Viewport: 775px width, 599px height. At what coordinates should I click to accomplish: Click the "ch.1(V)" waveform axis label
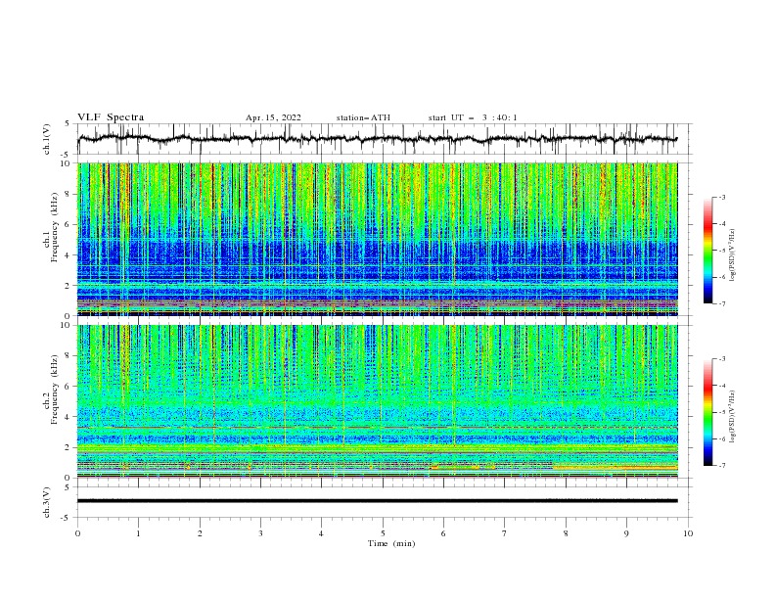click(47, 139)
